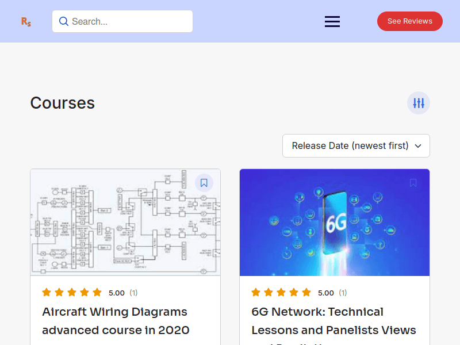Toggle the bookmark on 6G Network course

(413, 182)
